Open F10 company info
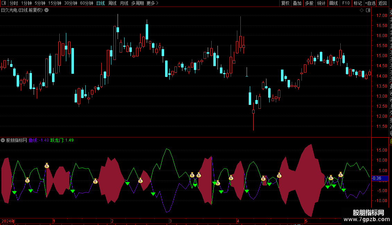This screenshot has height=225, width=392. pyautogui.click(x=346, y=3)
